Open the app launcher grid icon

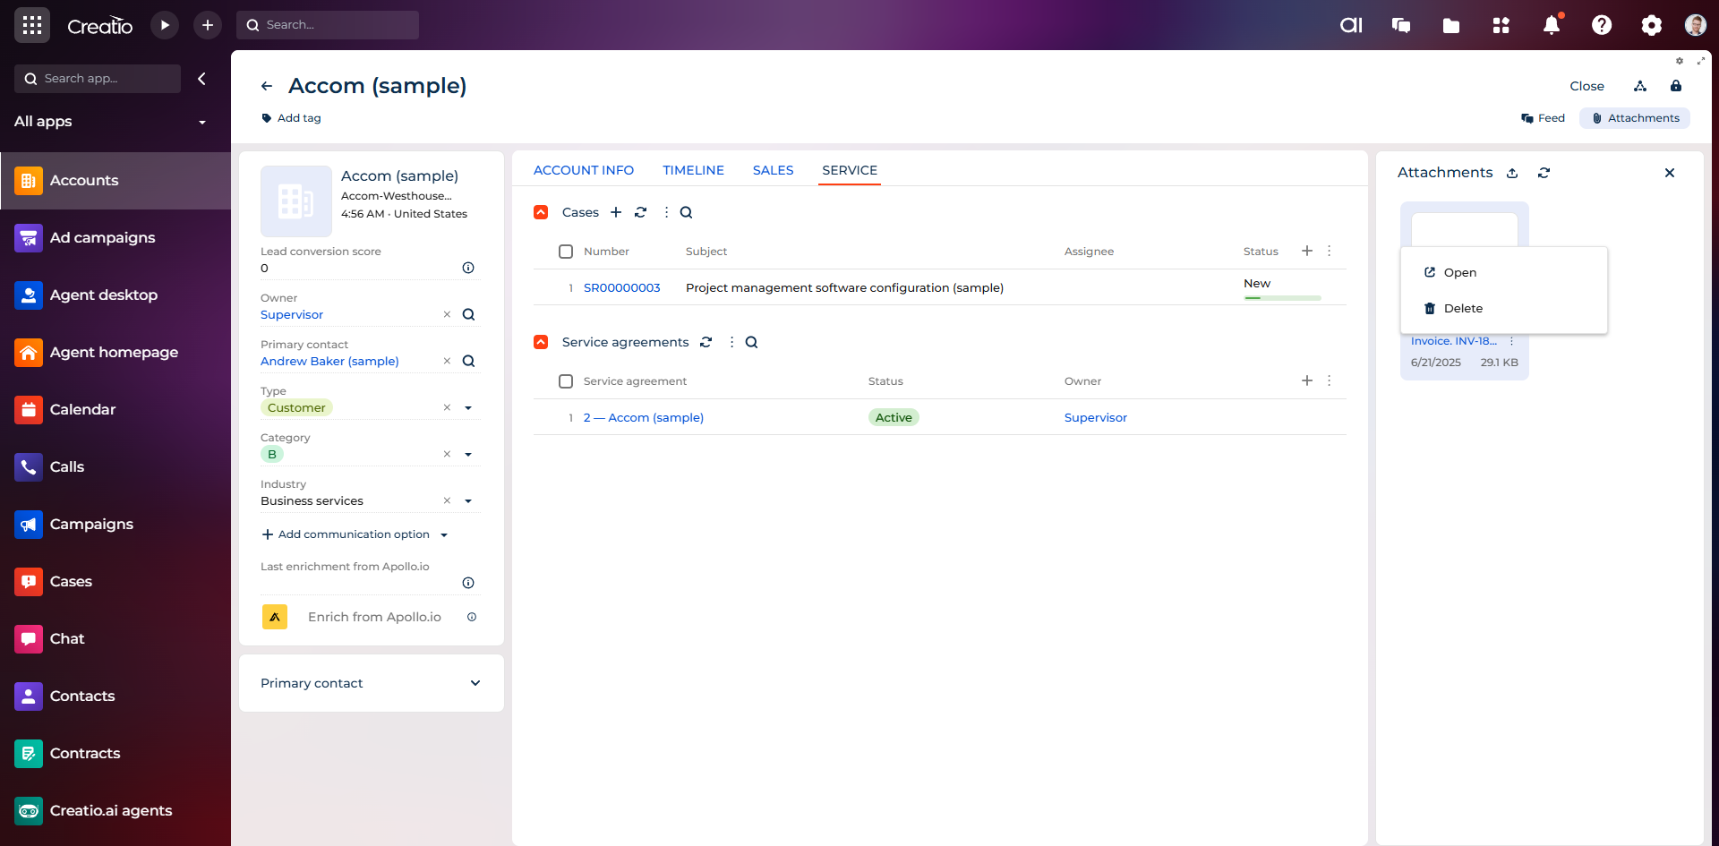tap(32, 25)
